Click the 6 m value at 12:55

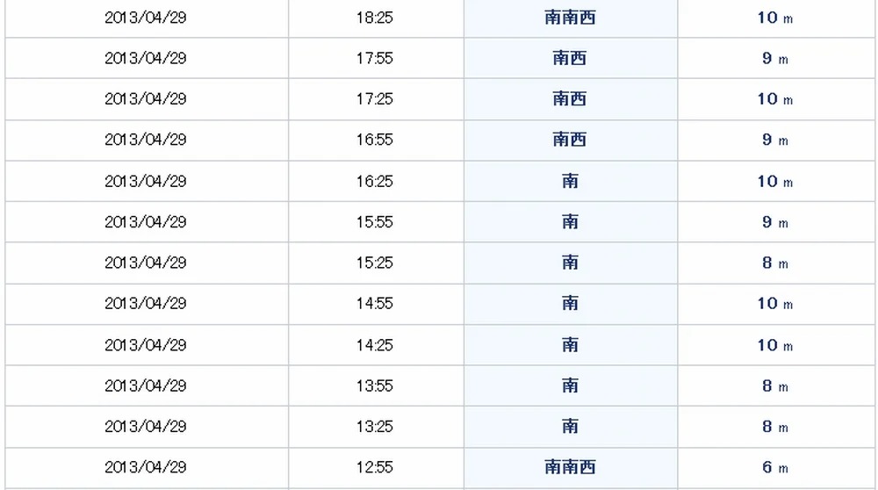coord(775,467)
